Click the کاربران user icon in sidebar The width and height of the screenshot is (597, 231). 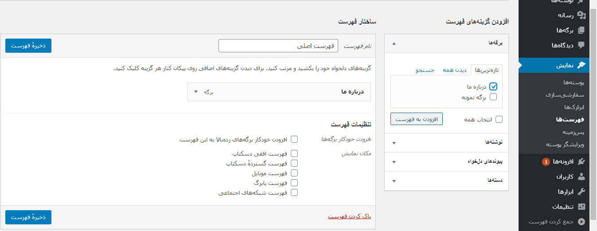pyautogui.click(x=581, y=176)
